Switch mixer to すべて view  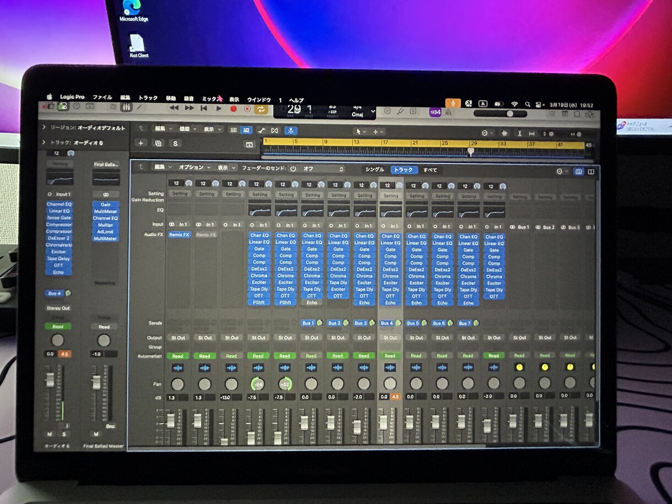pos(430,170)
